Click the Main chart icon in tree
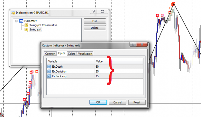 point(21,21)
